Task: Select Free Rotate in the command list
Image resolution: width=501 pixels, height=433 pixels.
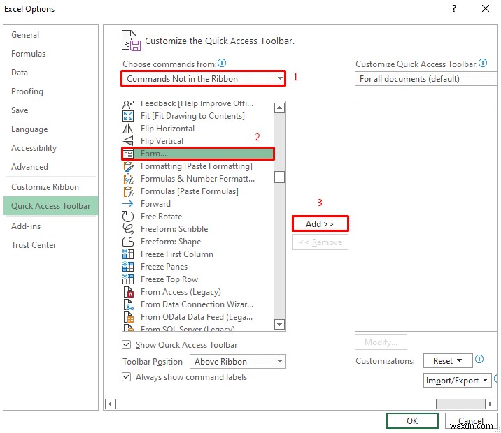Action: [198, 216]
